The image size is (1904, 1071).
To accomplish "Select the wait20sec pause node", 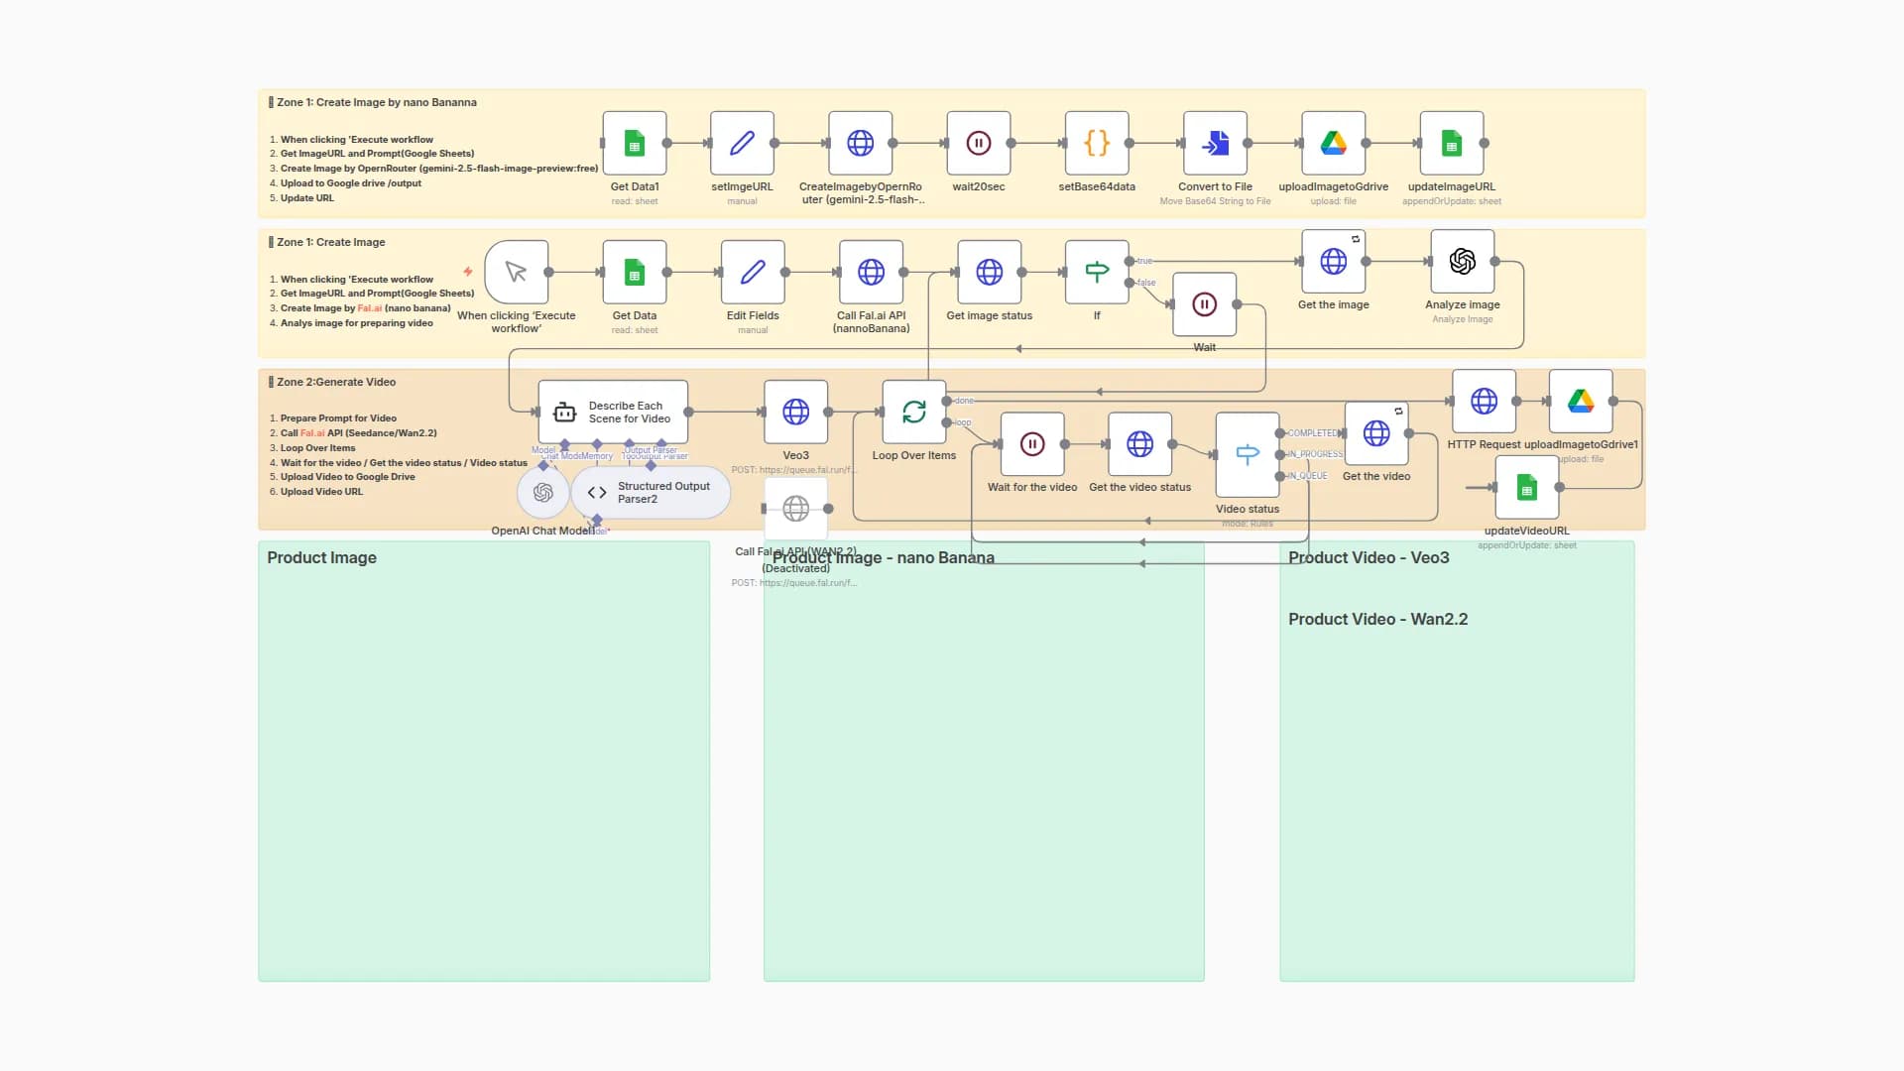I will 978,143.
